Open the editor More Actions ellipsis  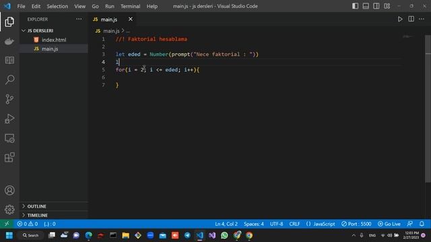point(422,19)
